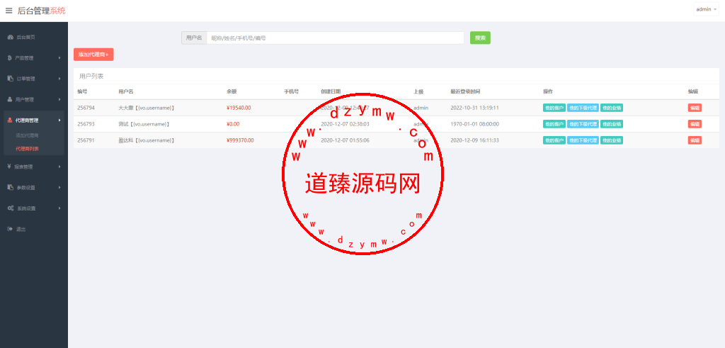Open the 添加代理商 submenu item
Viewport: 725px width, 348px height.
coord(27,135)
